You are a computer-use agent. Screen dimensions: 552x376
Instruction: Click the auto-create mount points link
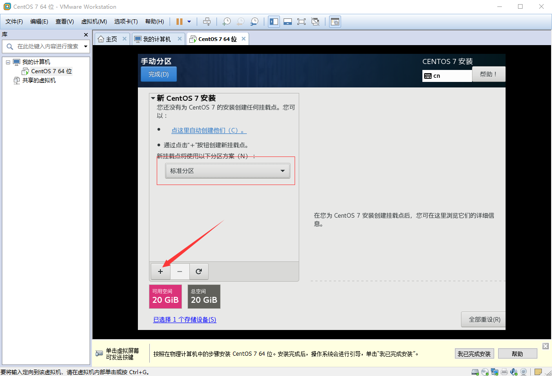click(209, 130)
